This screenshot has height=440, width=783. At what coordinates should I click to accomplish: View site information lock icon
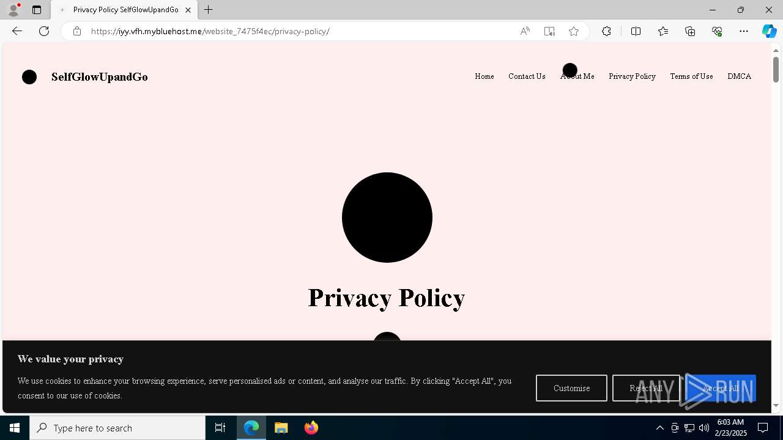[x=77, y=31]
